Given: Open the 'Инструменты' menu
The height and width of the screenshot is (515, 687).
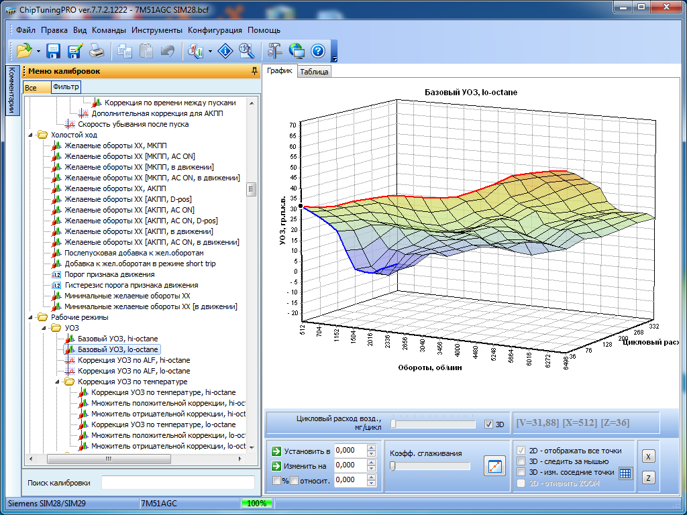Looking at the screenshot, I should pyautogui.click(x=156, y=30).
